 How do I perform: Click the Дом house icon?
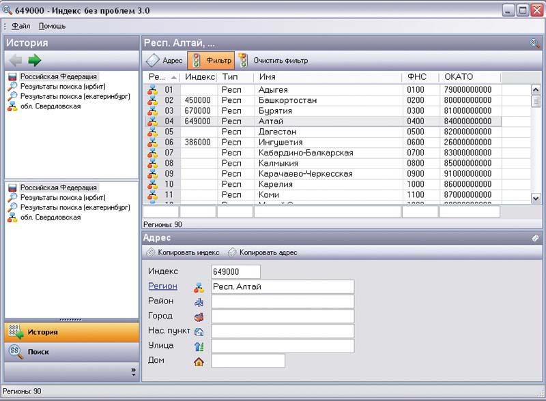coord(199,361)
